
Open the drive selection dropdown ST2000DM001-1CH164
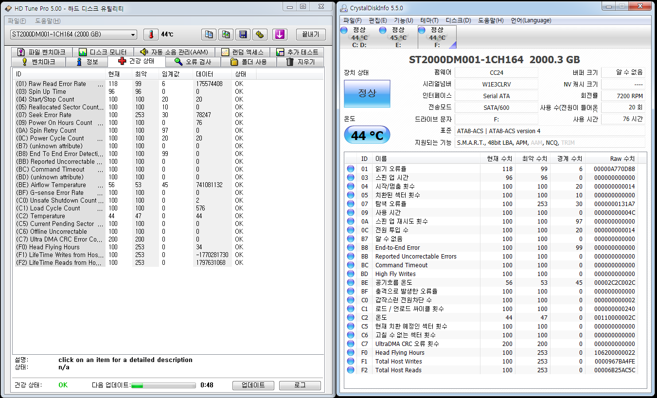click(x=73, y=35)
